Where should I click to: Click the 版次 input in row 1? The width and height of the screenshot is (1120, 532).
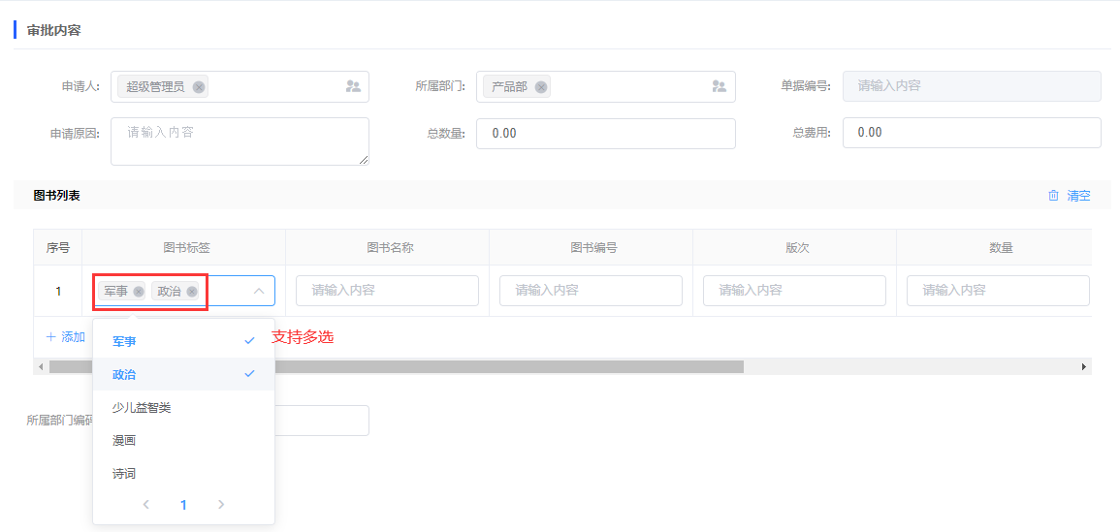click(794, 291)
